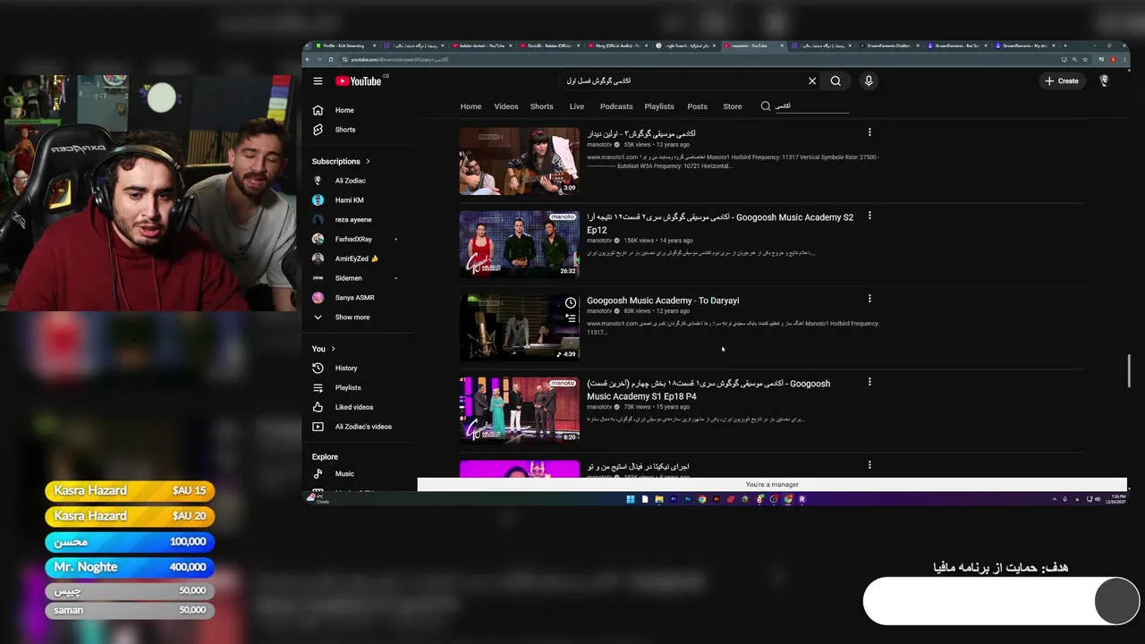Screen dimensions: 1145x644
Task: Open FarhadXRay subscription channel
Action: click(x=352, y=239)
